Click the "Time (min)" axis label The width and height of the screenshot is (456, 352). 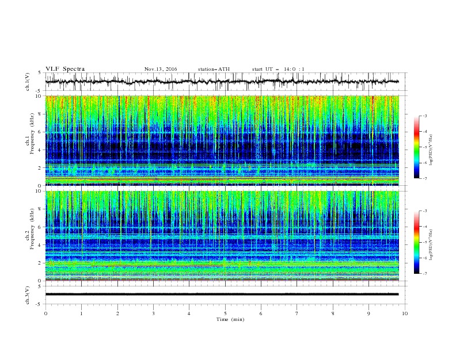click(x=230, y=319)
